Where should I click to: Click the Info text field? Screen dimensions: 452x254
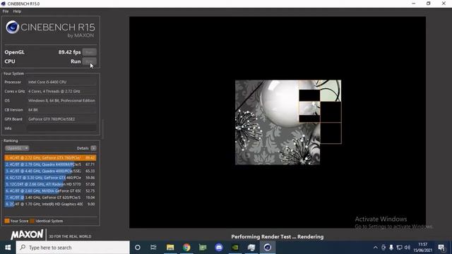pyautogui.click(x=61, y=128)
